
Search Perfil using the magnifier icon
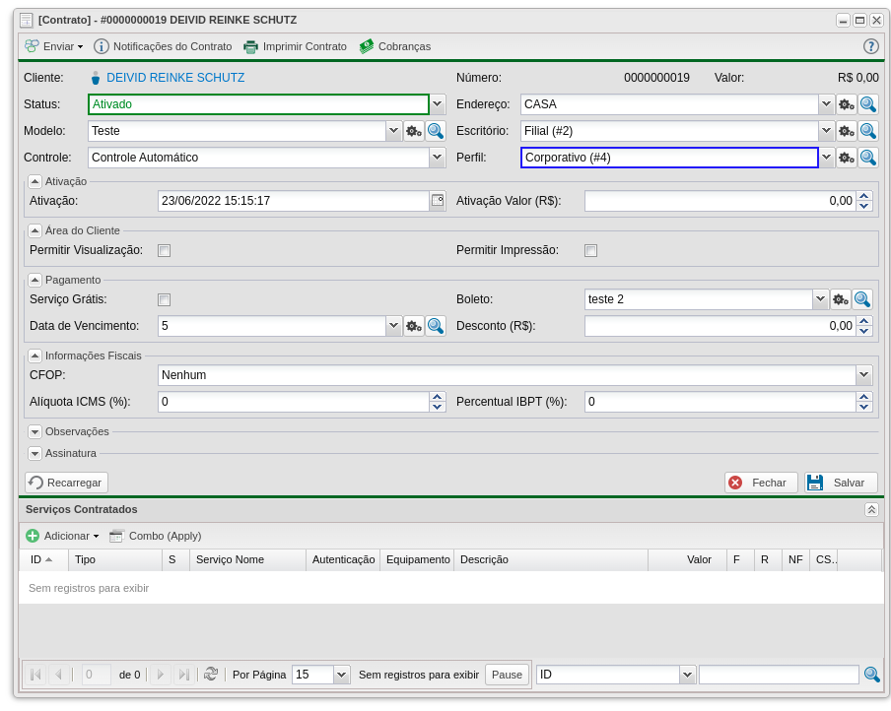(867, 158)
